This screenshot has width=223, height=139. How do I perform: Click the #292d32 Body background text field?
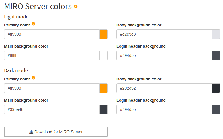click(164, 88)
